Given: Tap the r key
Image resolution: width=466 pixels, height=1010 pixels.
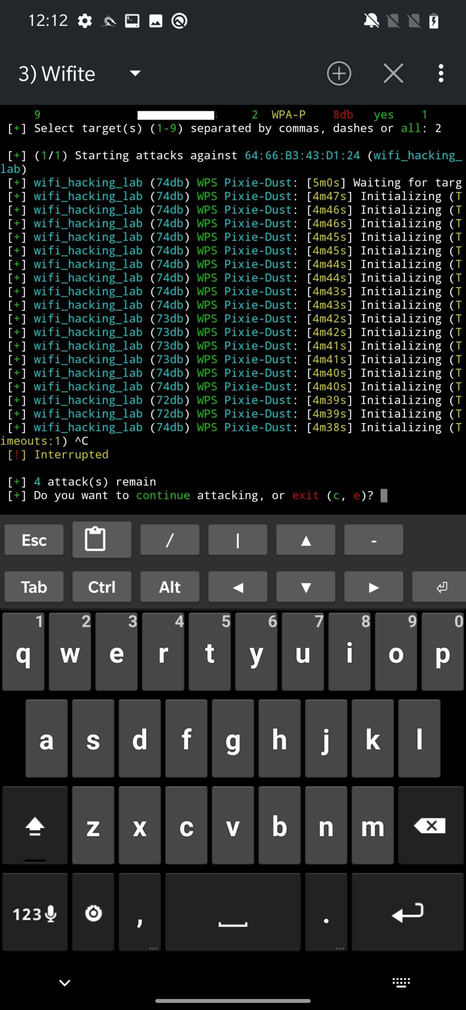Looking at the screenshot, I should pyautogui.click(x=163, y=652).
